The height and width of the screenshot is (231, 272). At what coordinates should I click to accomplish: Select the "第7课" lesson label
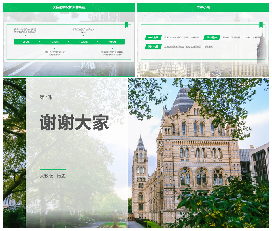pos(46,97)
